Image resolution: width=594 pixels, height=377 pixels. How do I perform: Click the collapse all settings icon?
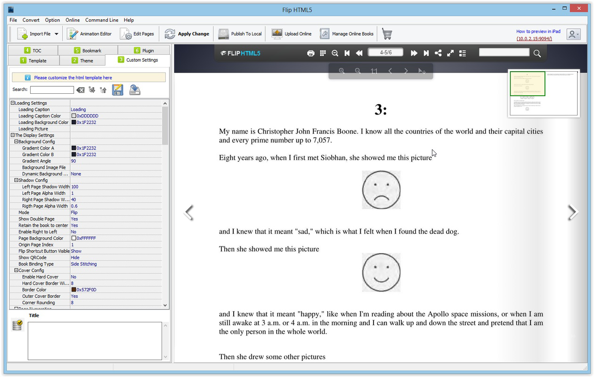[103, 90]
